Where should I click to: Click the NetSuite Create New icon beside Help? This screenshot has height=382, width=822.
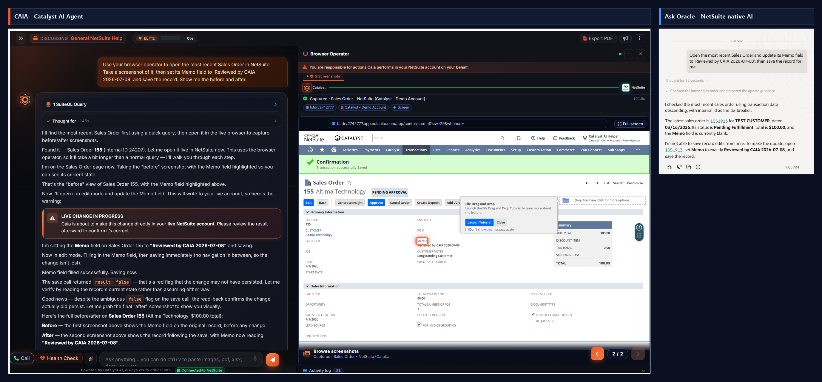coord(519,138)
